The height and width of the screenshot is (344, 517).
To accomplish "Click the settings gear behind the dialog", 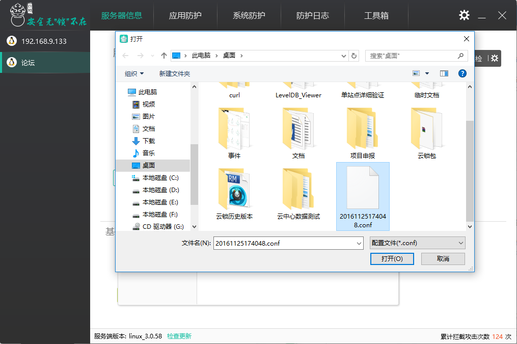I will tap(495, 59).
